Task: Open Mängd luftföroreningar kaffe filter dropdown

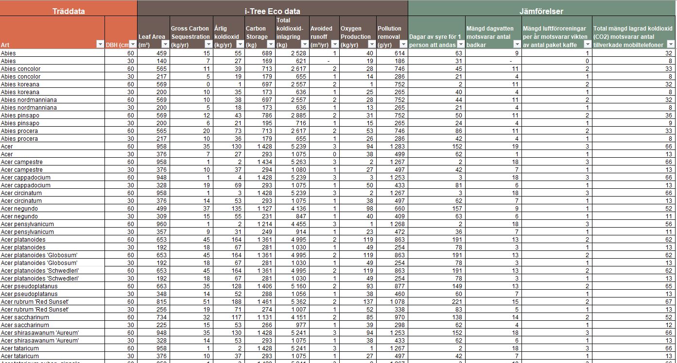Action: pos(588,45)
